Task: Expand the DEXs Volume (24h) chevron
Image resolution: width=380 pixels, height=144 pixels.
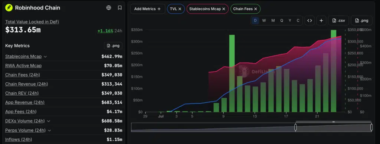Action: (x=49, y=121)
